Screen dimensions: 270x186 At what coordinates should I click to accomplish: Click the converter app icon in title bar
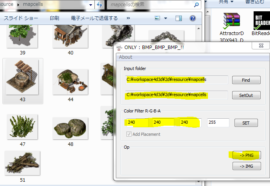(x=119, y=47)
